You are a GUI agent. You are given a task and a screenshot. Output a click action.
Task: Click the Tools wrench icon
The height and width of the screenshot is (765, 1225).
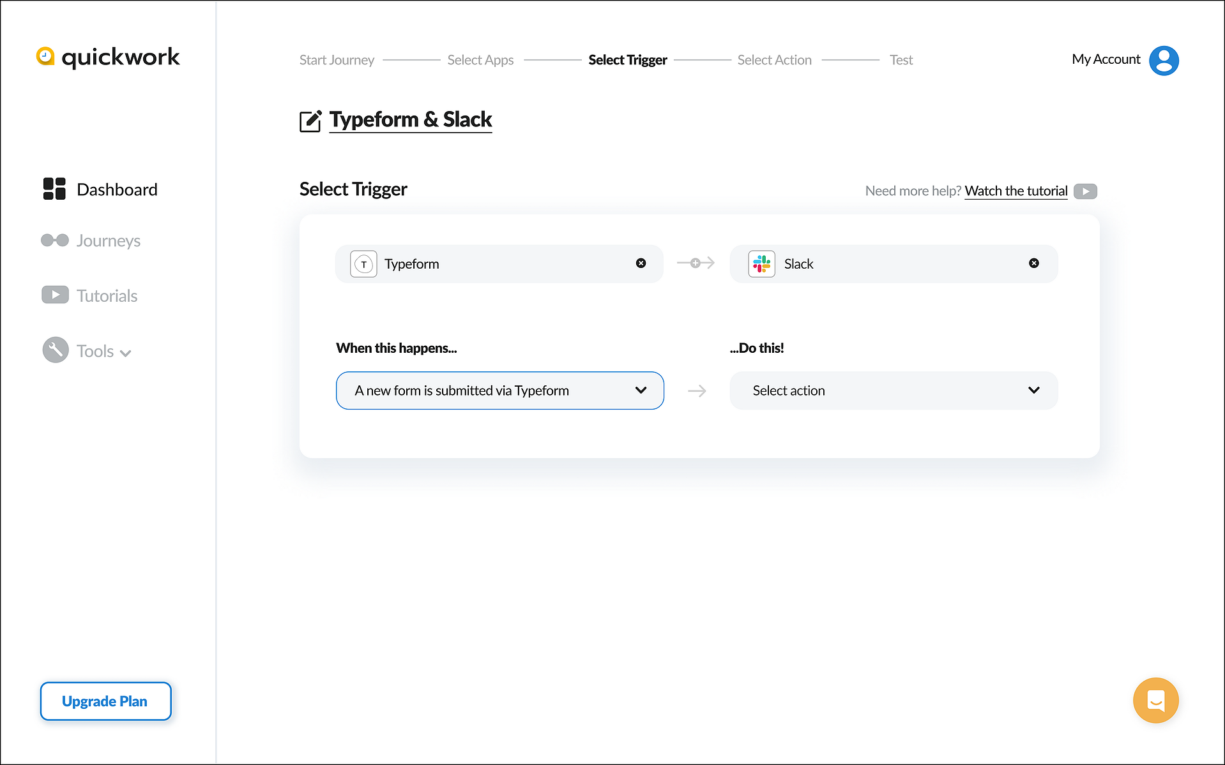coord(56,350)
